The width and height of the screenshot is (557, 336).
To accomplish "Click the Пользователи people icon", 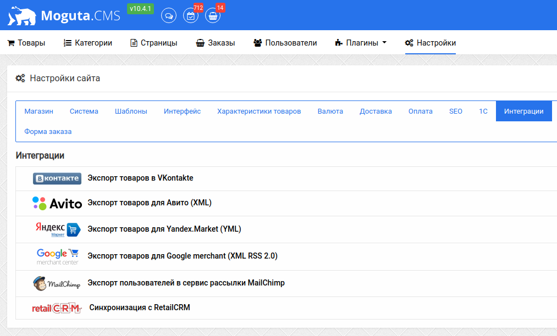I will pos(257,43).
